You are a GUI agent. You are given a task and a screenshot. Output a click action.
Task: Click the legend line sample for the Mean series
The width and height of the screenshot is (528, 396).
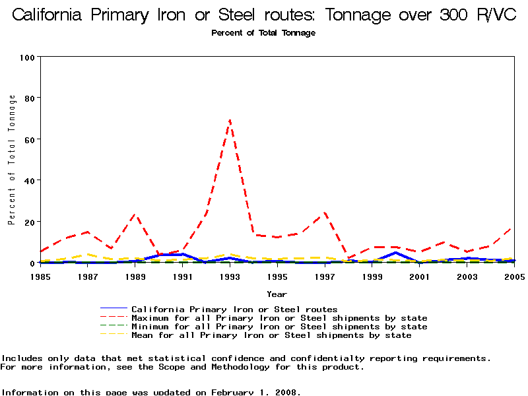pos(113,335)
